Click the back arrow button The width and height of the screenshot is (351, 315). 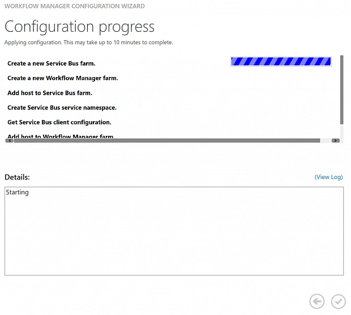pyautogui.click(x=317, y=301)
